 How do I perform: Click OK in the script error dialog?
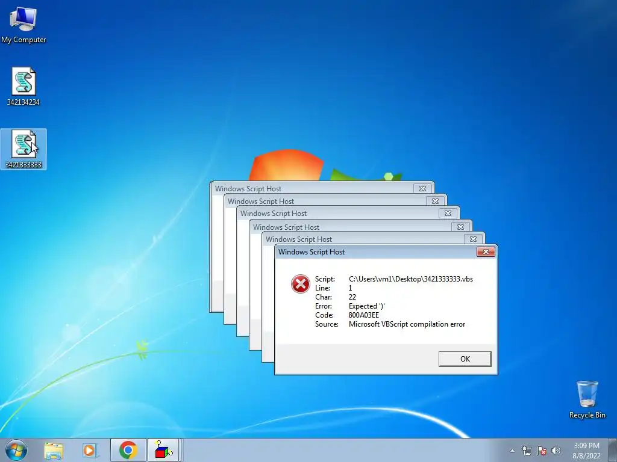[x=465, y=359]
